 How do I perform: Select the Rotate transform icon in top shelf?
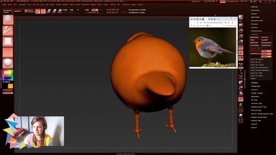coord(60,11)
